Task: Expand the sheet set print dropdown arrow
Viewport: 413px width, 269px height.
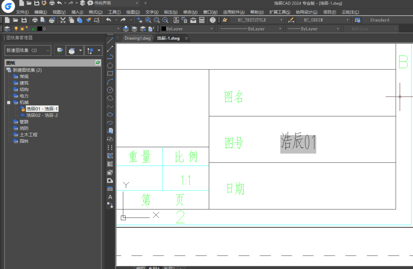Action: pos(80,50)
